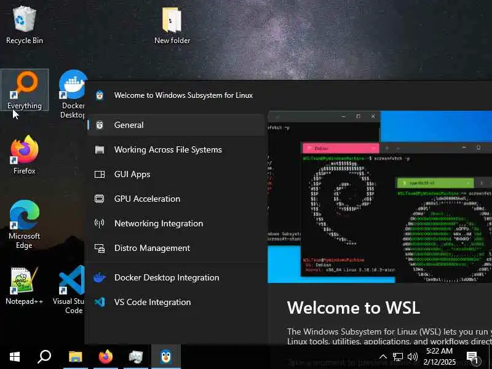
Task: Click the GUI Apps window icon
Action: click(x=100, y=174)
